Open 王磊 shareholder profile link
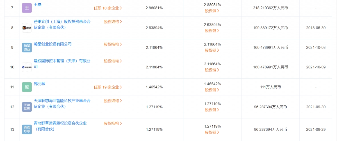 pos(38,5)
